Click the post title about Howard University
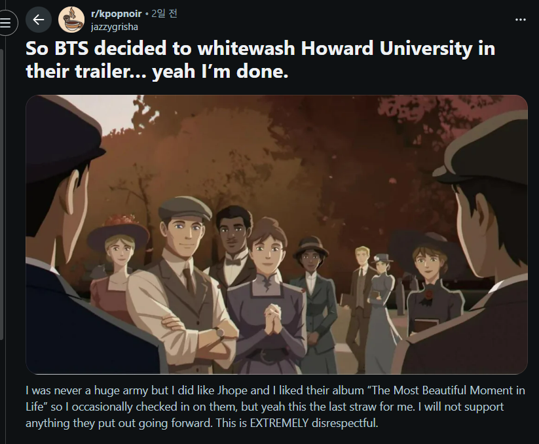The width and height of the screenshot is (539, 444). point(260,60)
